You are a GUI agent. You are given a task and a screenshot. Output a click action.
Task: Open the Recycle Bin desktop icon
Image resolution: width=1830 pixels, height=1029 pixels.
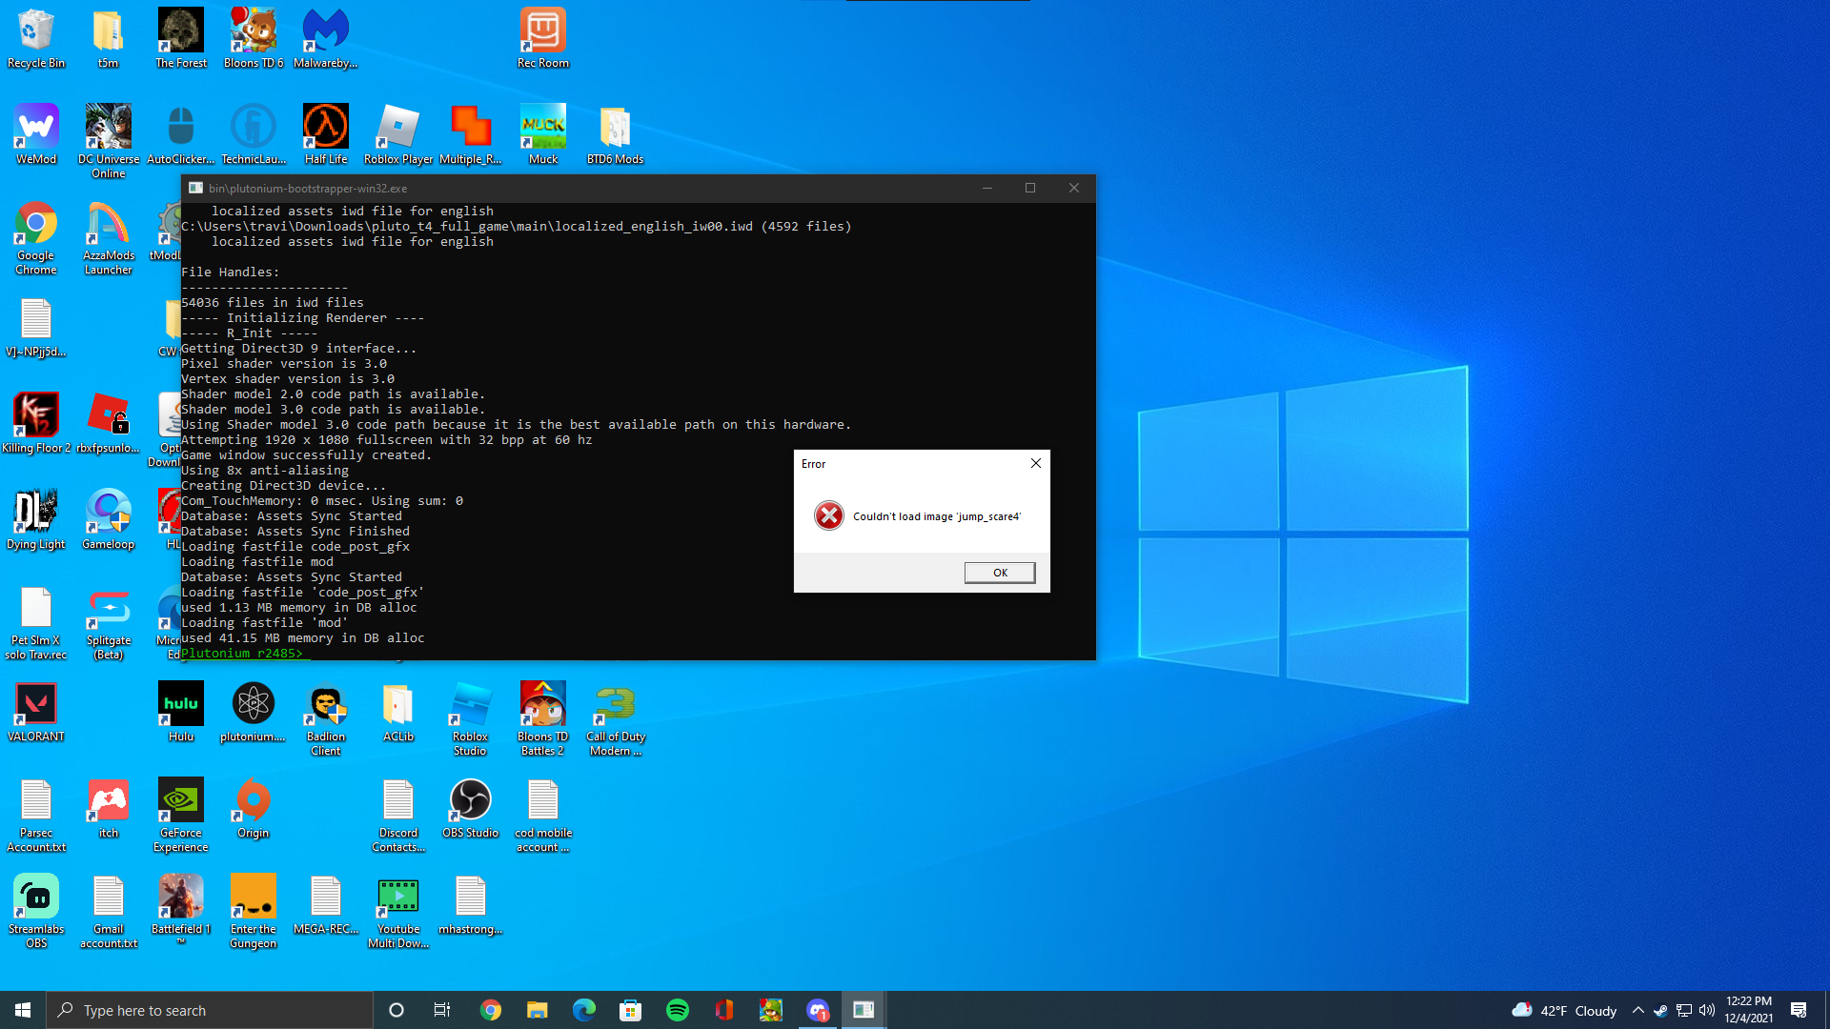click(36, 39)
